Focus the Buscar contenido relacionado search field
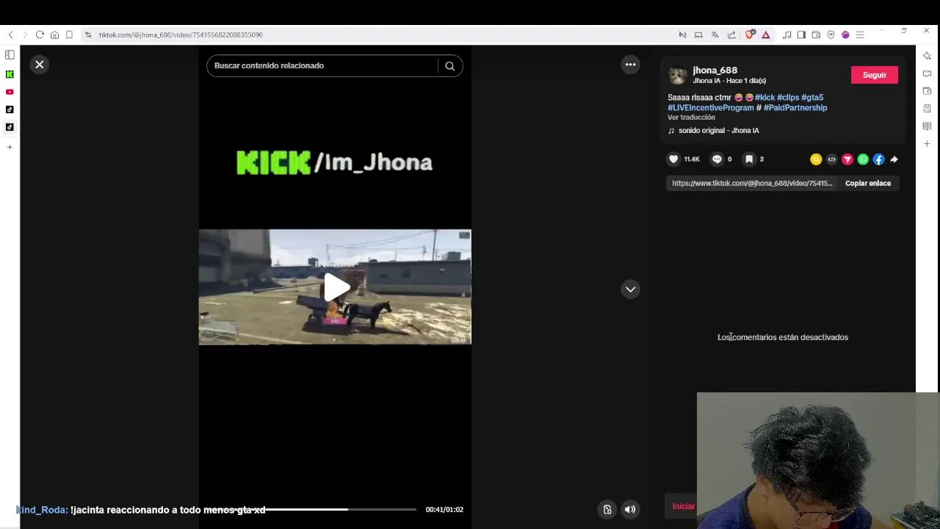Image resolution: width=940 pixels, height=529 pixels. pos(323,65)
